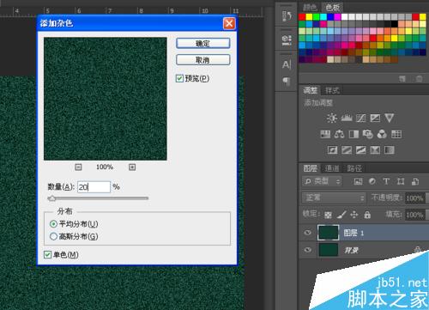
Task: Cancel the dialog with 取消 button
Action: click(x=202, y=60)
